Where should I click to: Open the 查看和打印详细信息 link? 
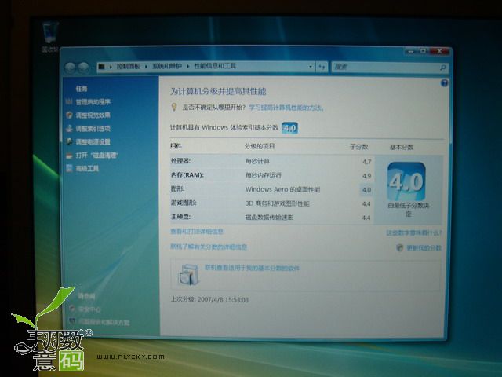197,232
